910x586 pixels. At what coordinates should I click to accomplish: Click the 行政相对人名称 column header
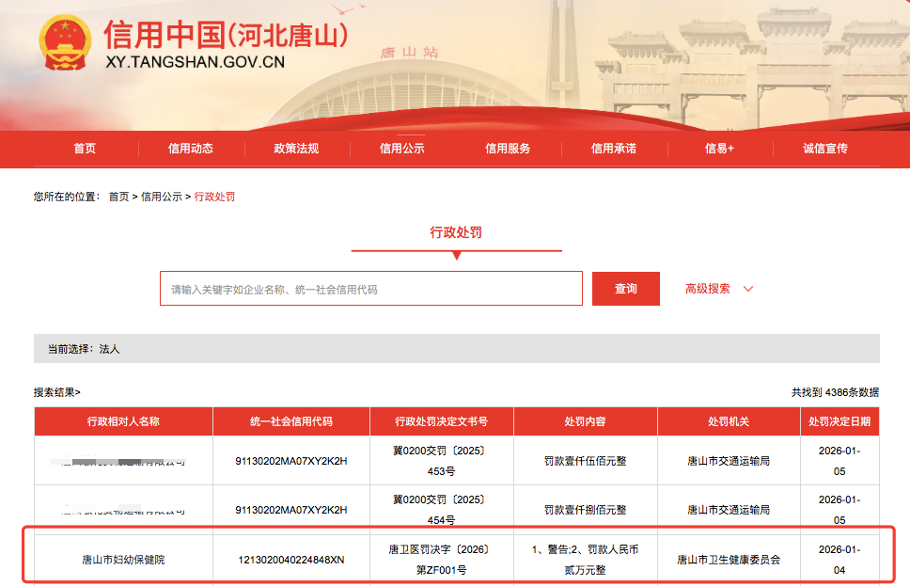(123, 421)
